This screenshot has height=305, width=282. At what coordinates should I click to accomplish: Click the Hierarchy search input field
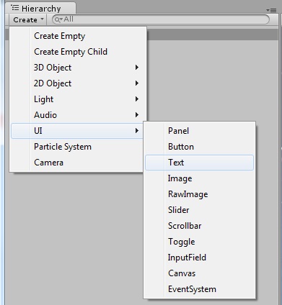pos(161,19)
